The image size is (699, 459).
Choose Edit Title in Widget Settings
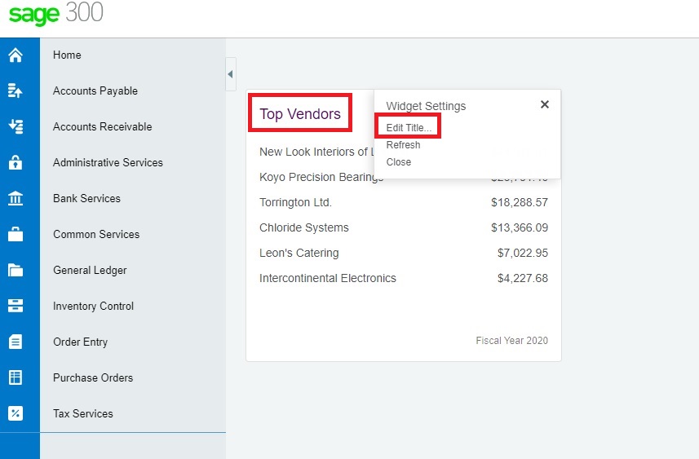(409, 127)
